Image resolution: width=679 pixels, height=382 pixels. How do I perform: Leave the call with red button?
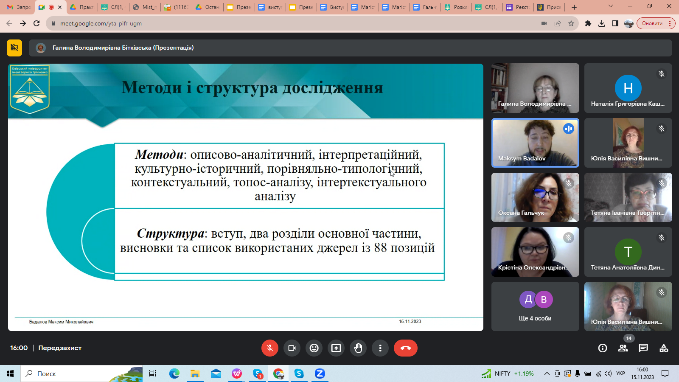405,348
